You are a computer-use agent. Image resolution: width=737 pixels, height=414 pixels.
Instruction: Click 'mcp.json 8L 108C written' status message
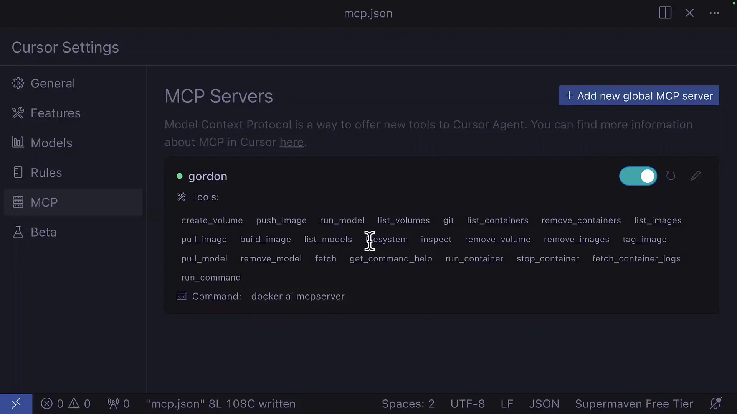221,404
